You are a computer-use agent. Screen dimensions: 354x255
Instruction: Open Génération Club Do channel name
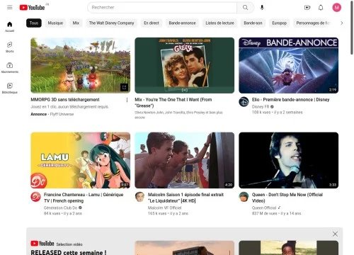pos(61,208)
